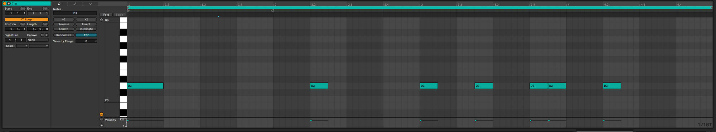This screenshot has height=132, width=716.
Task: Click the Groove hot-swap icon
Action: click(42, 35)
